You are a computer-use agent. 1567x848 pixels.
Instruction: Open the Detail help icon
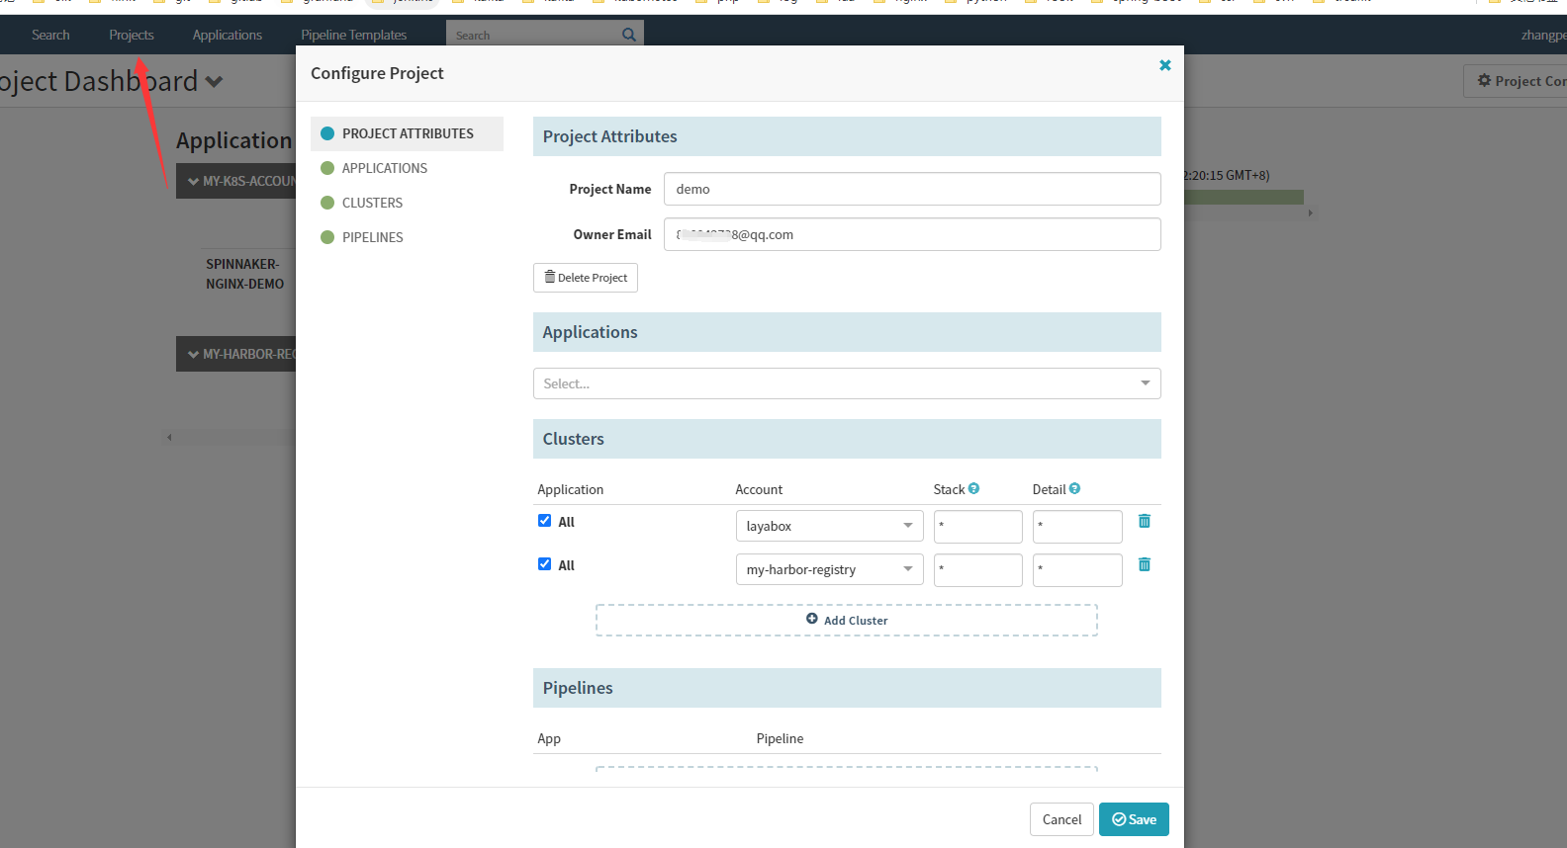[1075, 488]
